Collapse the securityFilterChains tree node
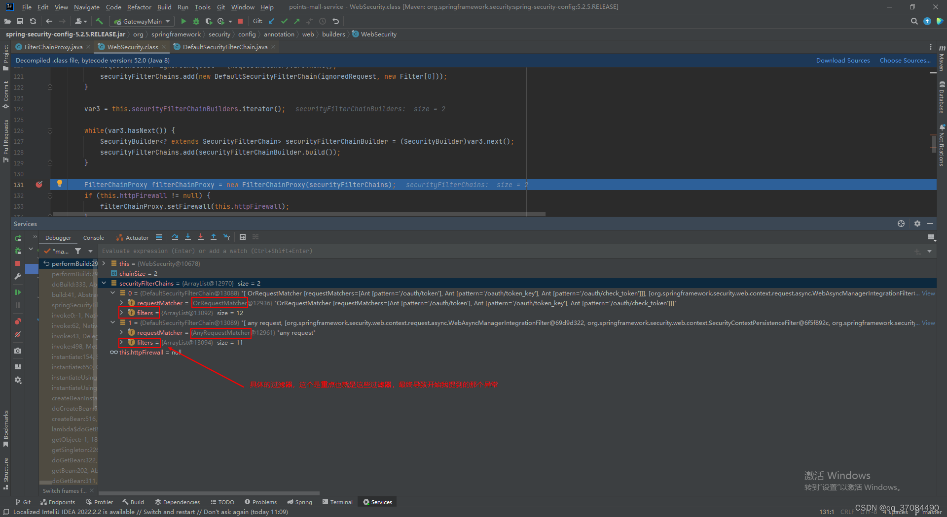The width and height of the screenshot is (947, 517). click(x=104, y=283)
